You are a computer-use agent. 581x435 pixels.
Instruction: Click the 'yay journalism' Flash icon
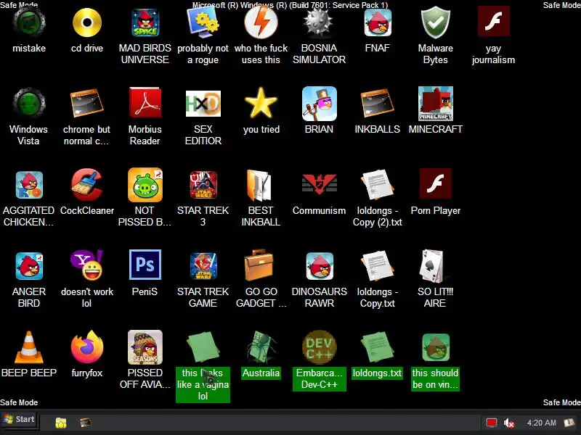[494, 22]
